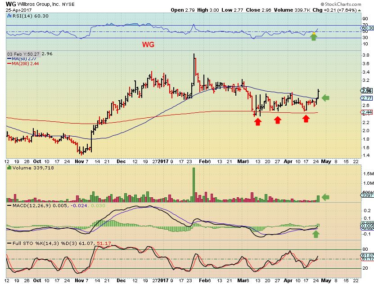The image size is (374, 284).
Task: Click Apr on the bottom date axis
Action: tap(288, 280)
